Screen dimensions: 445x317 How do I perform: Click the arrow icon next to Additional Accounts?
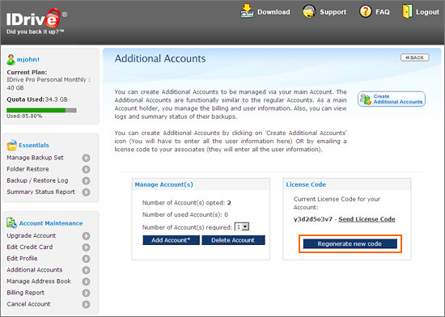86,270
